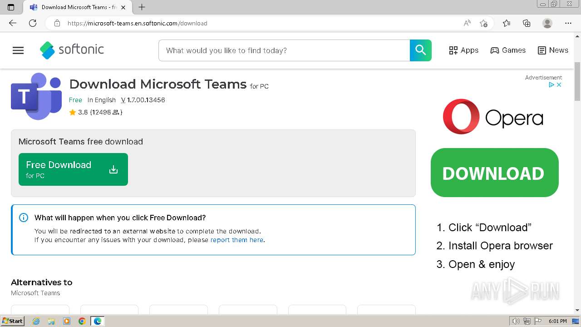Focus the Softonic search field
The height and width of the screenshot is (327, 581).
(x=284, y=50)
